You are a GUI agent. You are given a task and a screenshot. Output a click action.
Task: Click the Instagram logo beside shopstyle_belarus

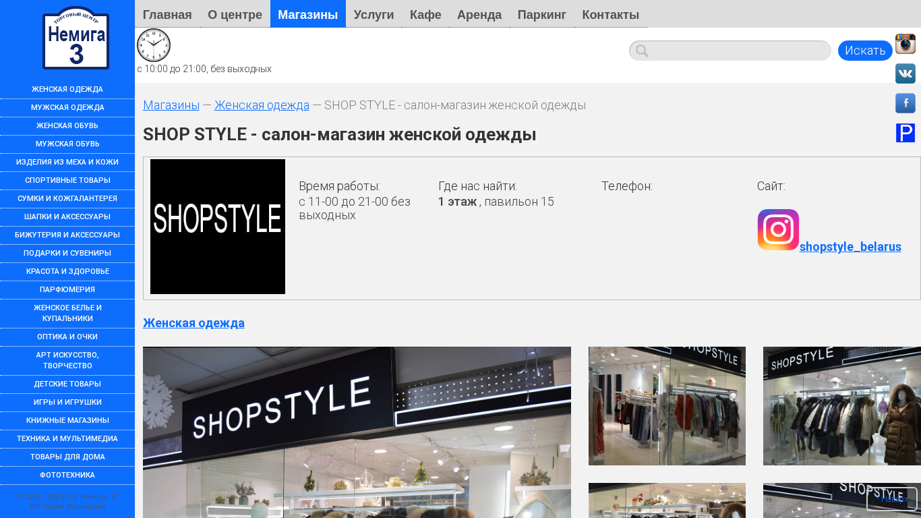778,230
